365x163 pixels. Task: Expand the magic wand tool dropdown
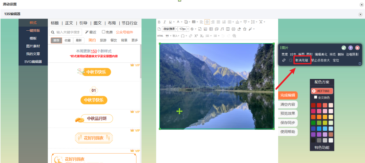click(x=254, y=29)
